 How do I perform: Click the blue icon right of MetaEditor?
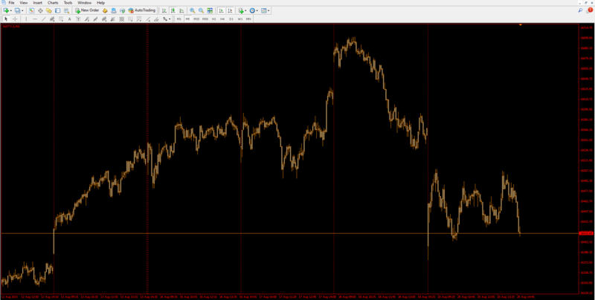(114, 10)
